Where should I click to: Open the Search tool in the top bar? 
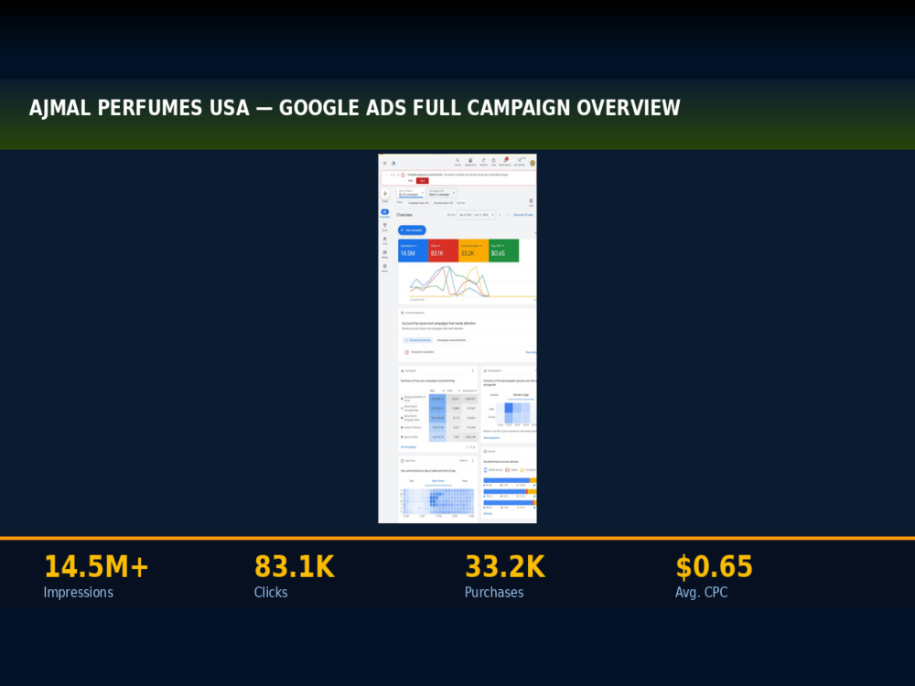(457, 162)
